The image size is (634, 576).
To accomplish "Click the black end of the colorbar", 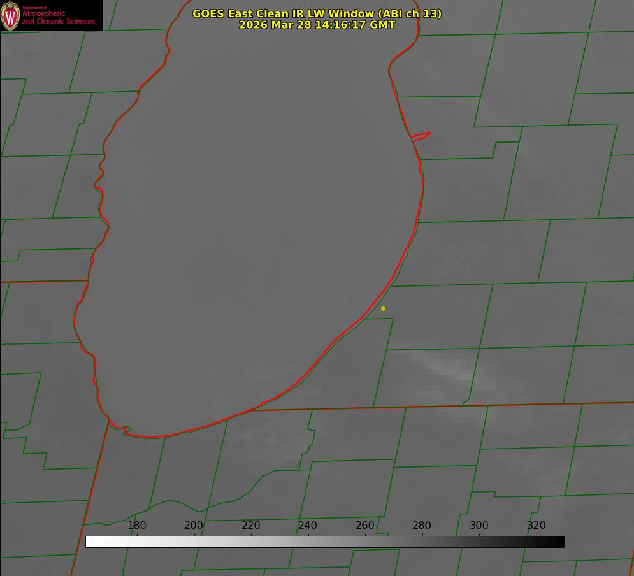I will click(x=561, y=542).
